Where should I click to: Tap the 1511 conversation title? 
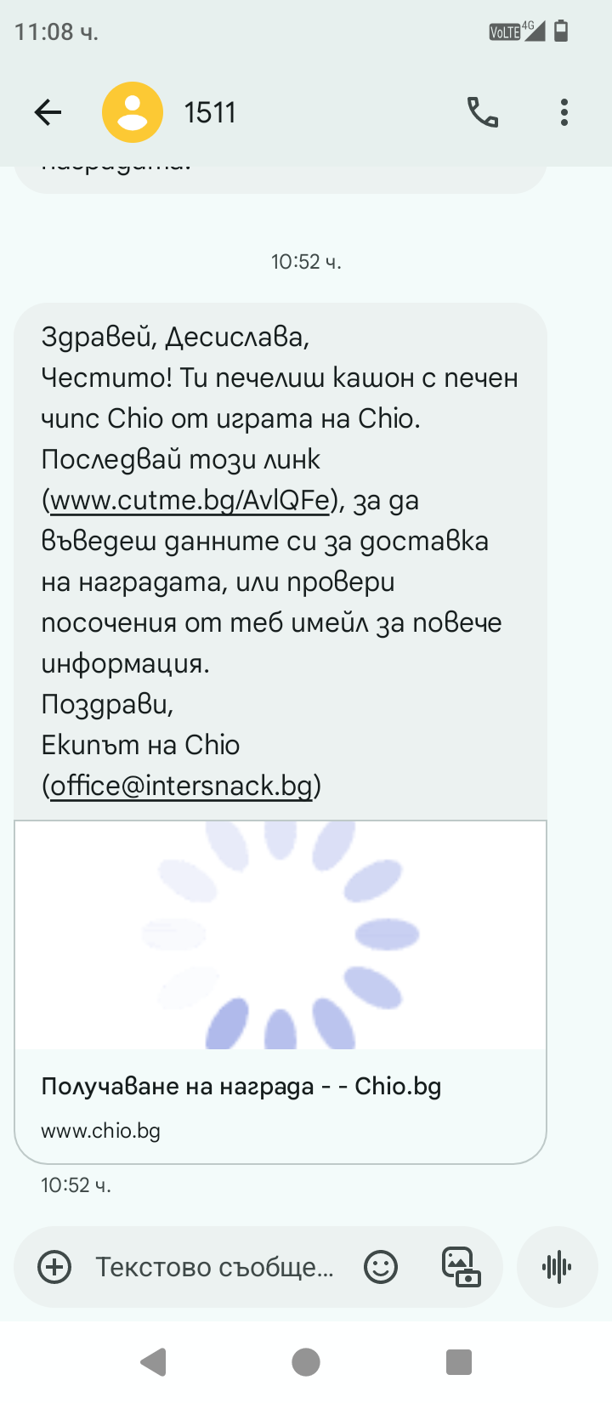click(210, 112)
